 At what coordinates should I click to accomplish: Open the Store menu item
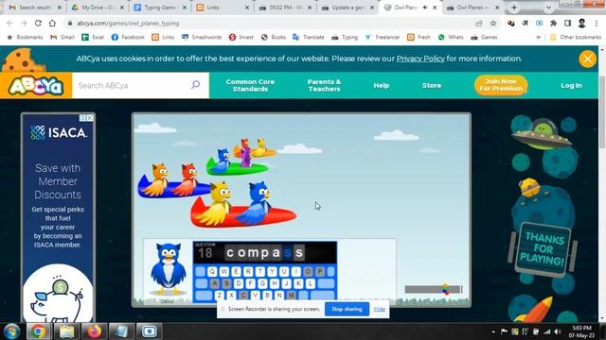pyautogui.click(x=432, y=86)
